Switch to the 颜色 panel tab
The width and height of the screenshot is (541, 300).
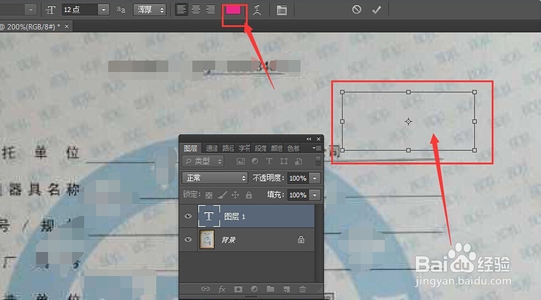click(x=277, y=148)
